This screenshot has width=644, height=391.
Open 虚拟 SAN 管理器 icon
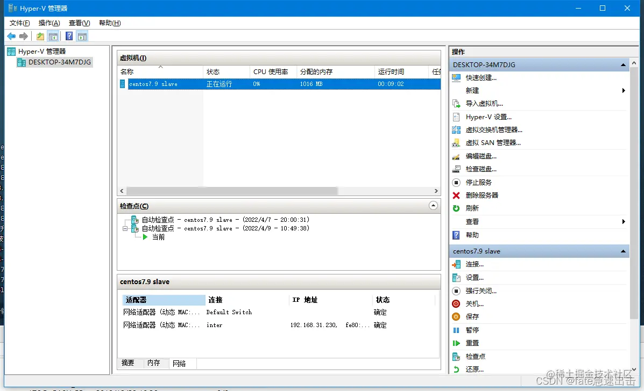(456, 143)
